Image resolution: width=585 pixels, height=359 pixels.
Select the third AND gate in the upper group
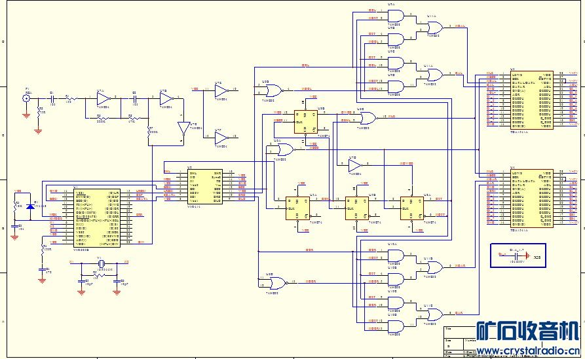(396, 63)
